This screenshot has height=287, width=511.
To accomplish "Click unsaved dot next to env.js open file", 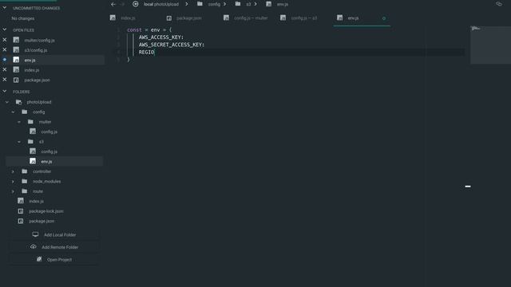I will (x=5, y=60).
